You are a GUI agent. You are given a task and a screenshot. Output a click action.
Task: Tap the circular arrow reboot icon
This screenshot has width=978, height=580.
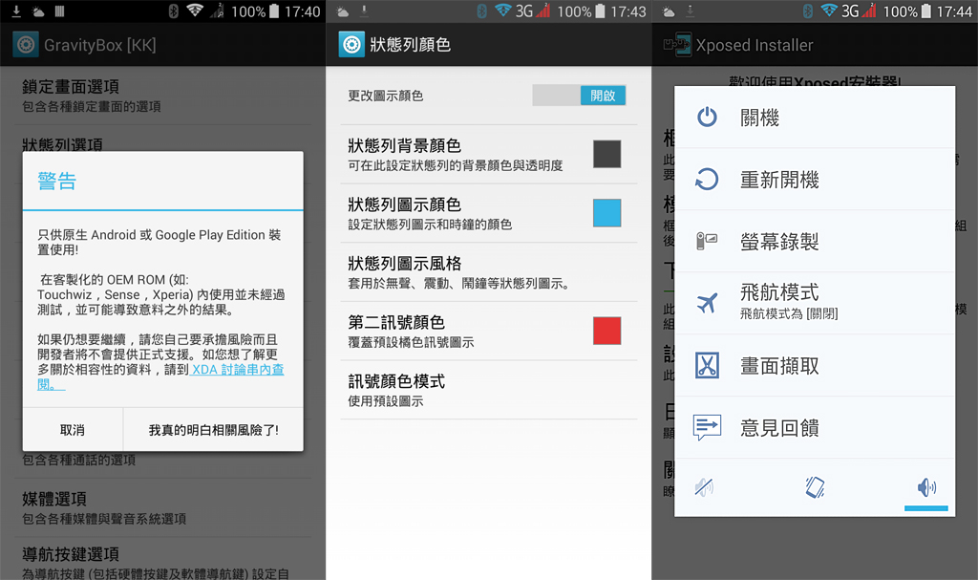[x=707, y=180]
